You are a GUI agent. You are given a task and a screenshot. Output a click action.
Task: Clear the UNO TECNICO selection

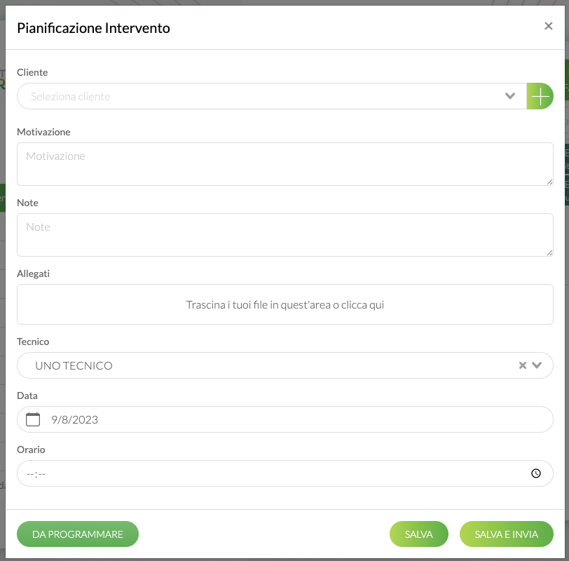pos(522,365)
